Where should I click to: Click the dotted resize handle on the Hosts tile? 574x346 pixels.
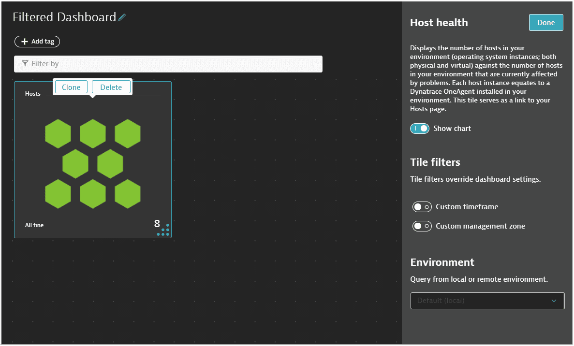pos(164,230)
